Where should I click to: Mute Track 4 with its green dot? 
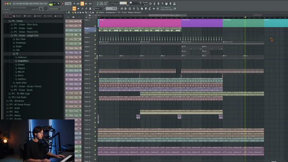point(95,40)
